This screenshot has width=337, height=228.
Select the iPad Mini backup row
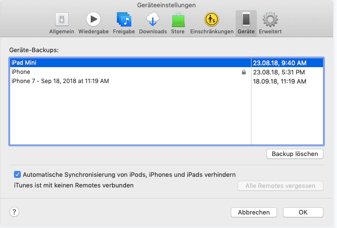pyautogui.click(x=129, y=63)
